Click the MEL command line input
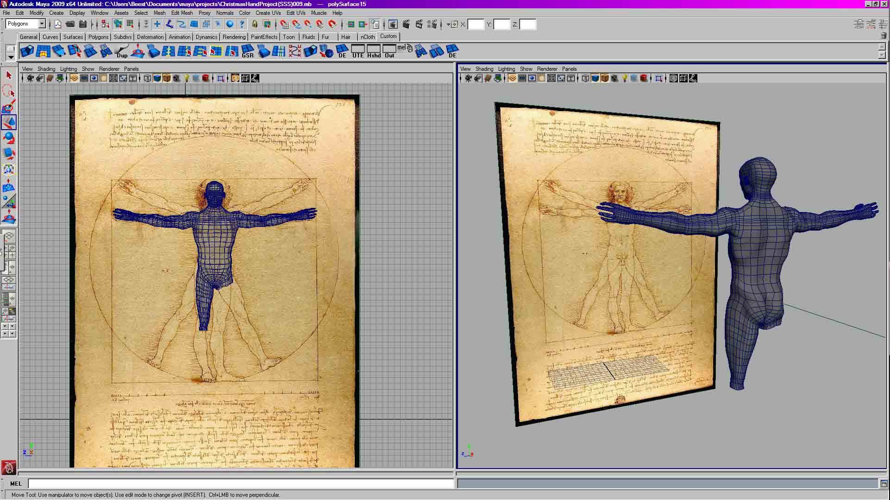890x500 pixels. point(241,483)
